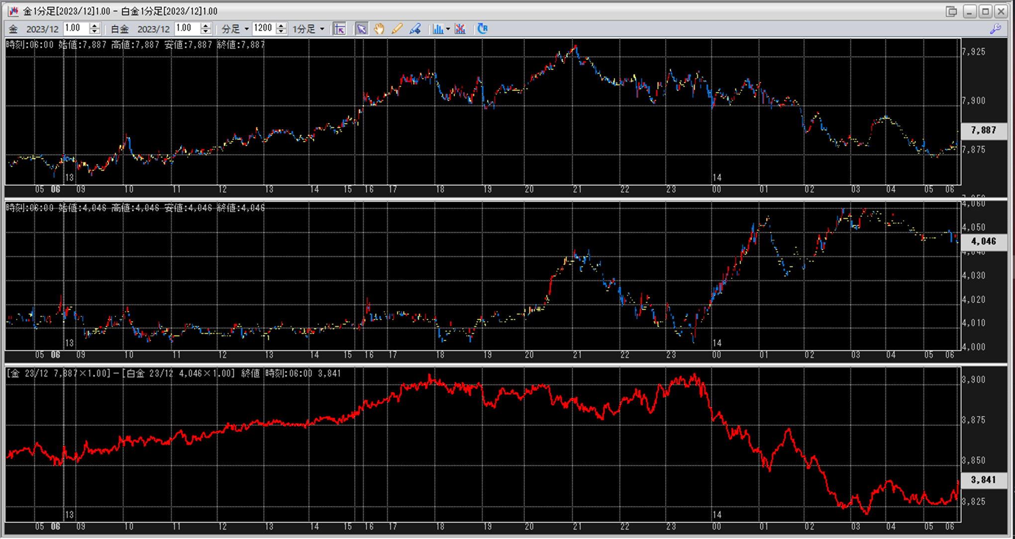Click the 7,887 gold price marker
The height and width of the screenshot is (539, 1015).
(x=983, y=130)
